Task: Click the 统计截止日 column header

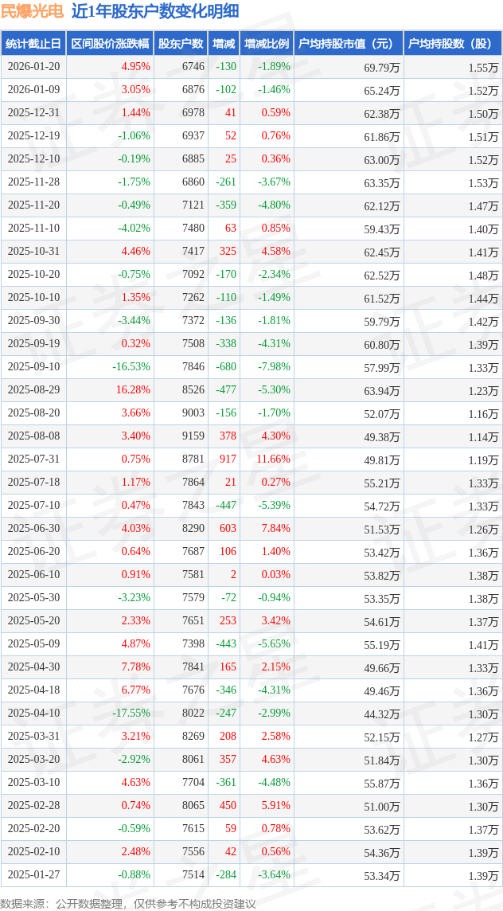Action: point(33,44)
